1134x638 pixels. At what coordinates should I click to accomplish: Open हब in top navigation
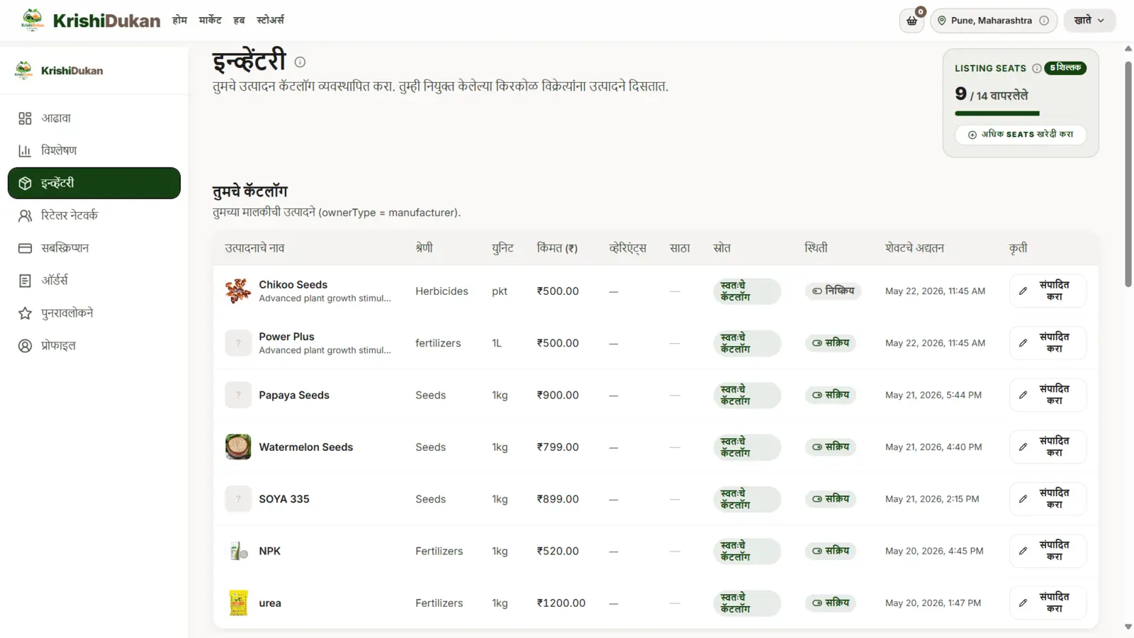(239, 20)
